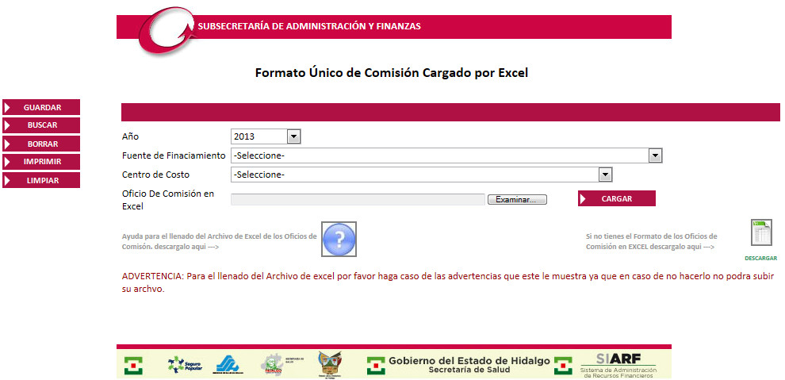Click the 'Ayuda para el llenado' help text
785x380 pixels.
click(x=220, y=241)
